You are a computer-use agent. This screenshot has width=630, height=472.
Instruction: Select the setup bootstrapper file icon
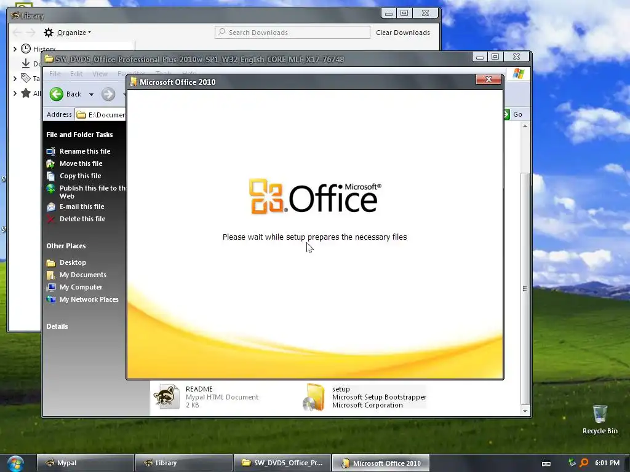(x=314, y=397)
